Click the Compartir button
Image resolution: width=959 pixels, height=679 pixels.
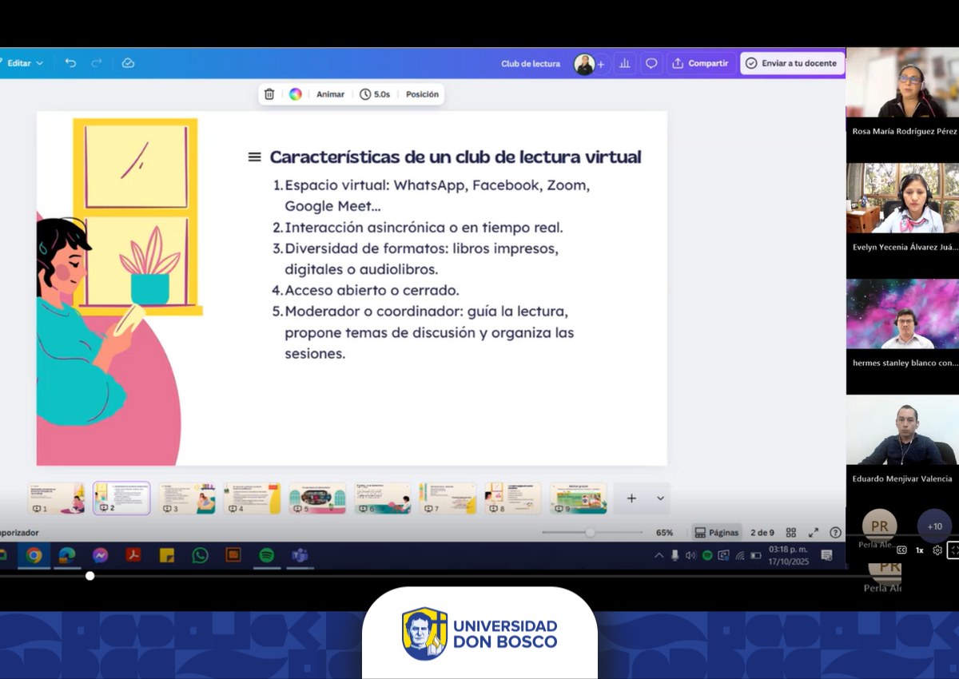[700, 64]
